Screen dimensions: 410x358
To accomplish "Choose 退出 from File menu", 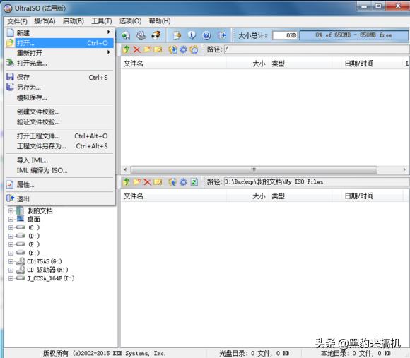I will (x=59, y=198).
